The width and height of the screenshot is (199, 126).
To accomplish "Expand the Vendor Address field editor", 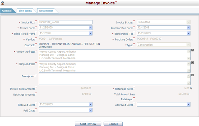I will [192, 50].
